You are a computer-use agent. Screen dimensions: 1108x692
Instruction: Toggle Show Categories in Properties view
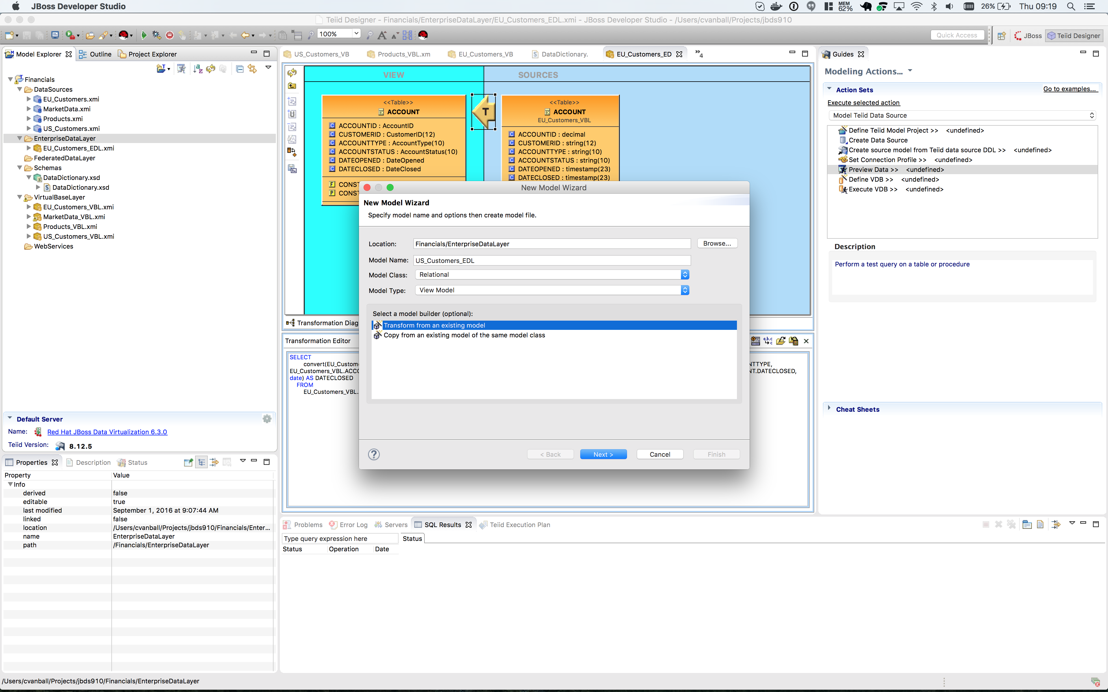(x=201, y=462)
